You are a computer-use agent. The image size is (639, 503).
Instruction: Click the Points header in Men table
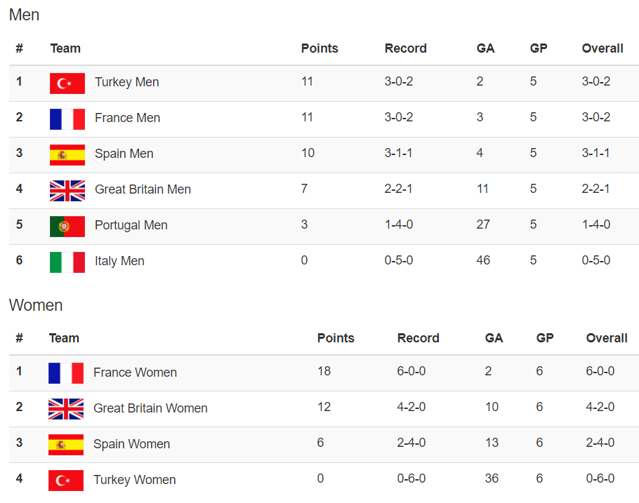319,48
